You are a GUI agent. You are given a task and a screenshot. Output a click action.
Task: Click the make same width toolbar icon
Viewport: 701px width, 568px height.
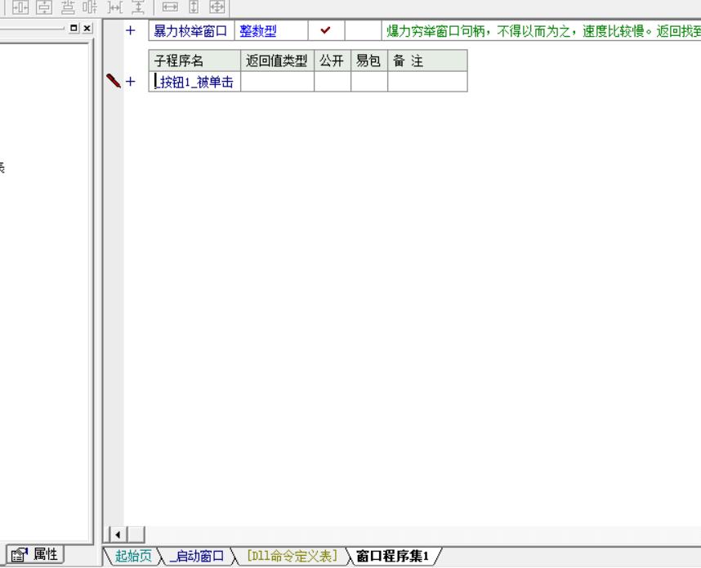coord(170,7)
